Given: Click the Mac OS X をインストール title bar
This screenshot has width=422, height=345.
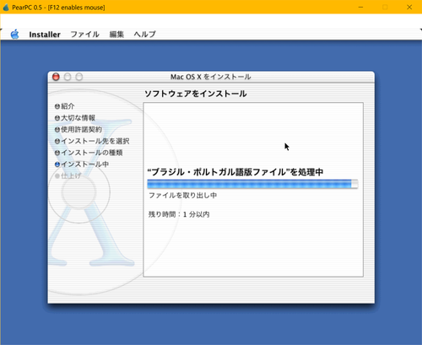Looking at the screenshot, I should coord(211,77).
